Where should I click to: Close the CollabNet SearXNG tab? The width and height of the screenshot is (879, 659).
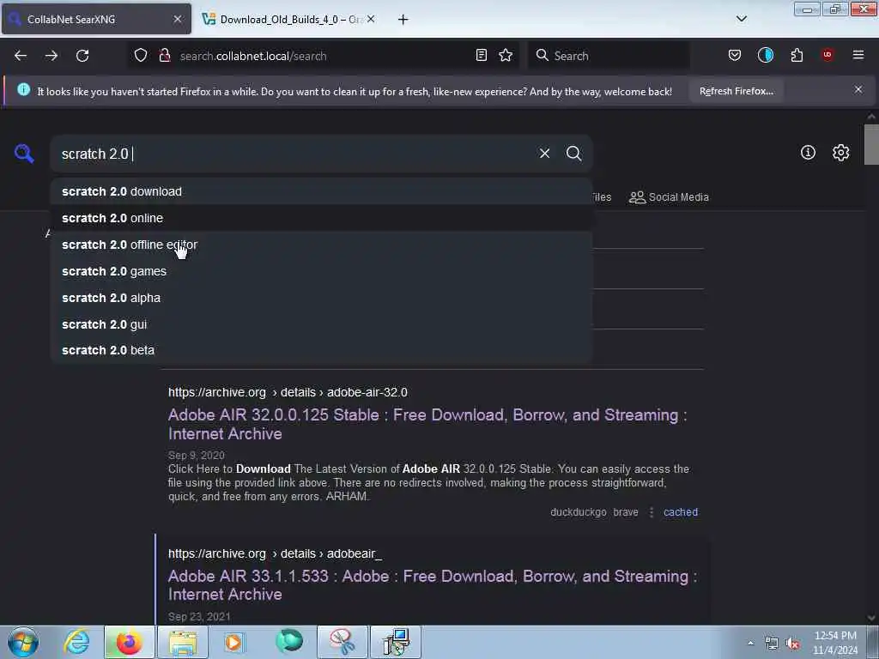[x=178, y=19]
